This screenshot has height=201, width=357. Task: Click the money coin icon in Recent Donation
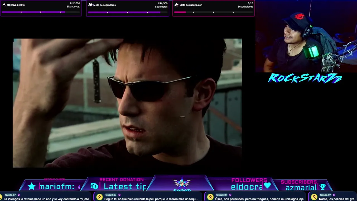pos(95,186)
